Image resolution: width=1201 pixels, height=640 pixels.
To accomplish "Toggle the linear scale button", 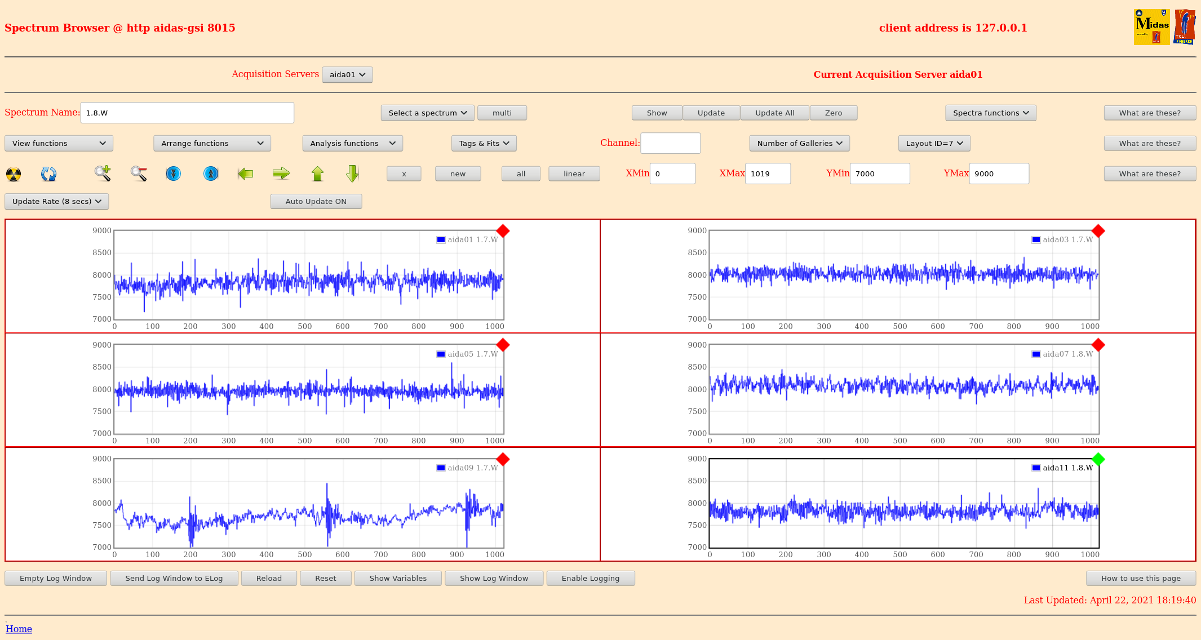I will point(574,174).
